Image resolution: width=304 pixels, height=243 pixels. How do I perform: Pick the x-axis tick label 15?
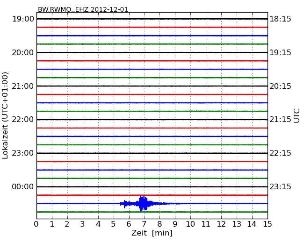pos(268,224)
